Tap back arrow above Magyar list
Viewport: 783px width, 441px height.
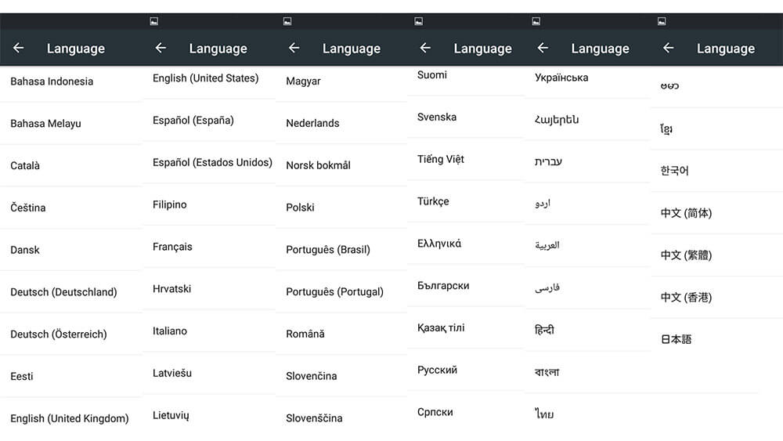pyautogui.click(x=294, y=48)
